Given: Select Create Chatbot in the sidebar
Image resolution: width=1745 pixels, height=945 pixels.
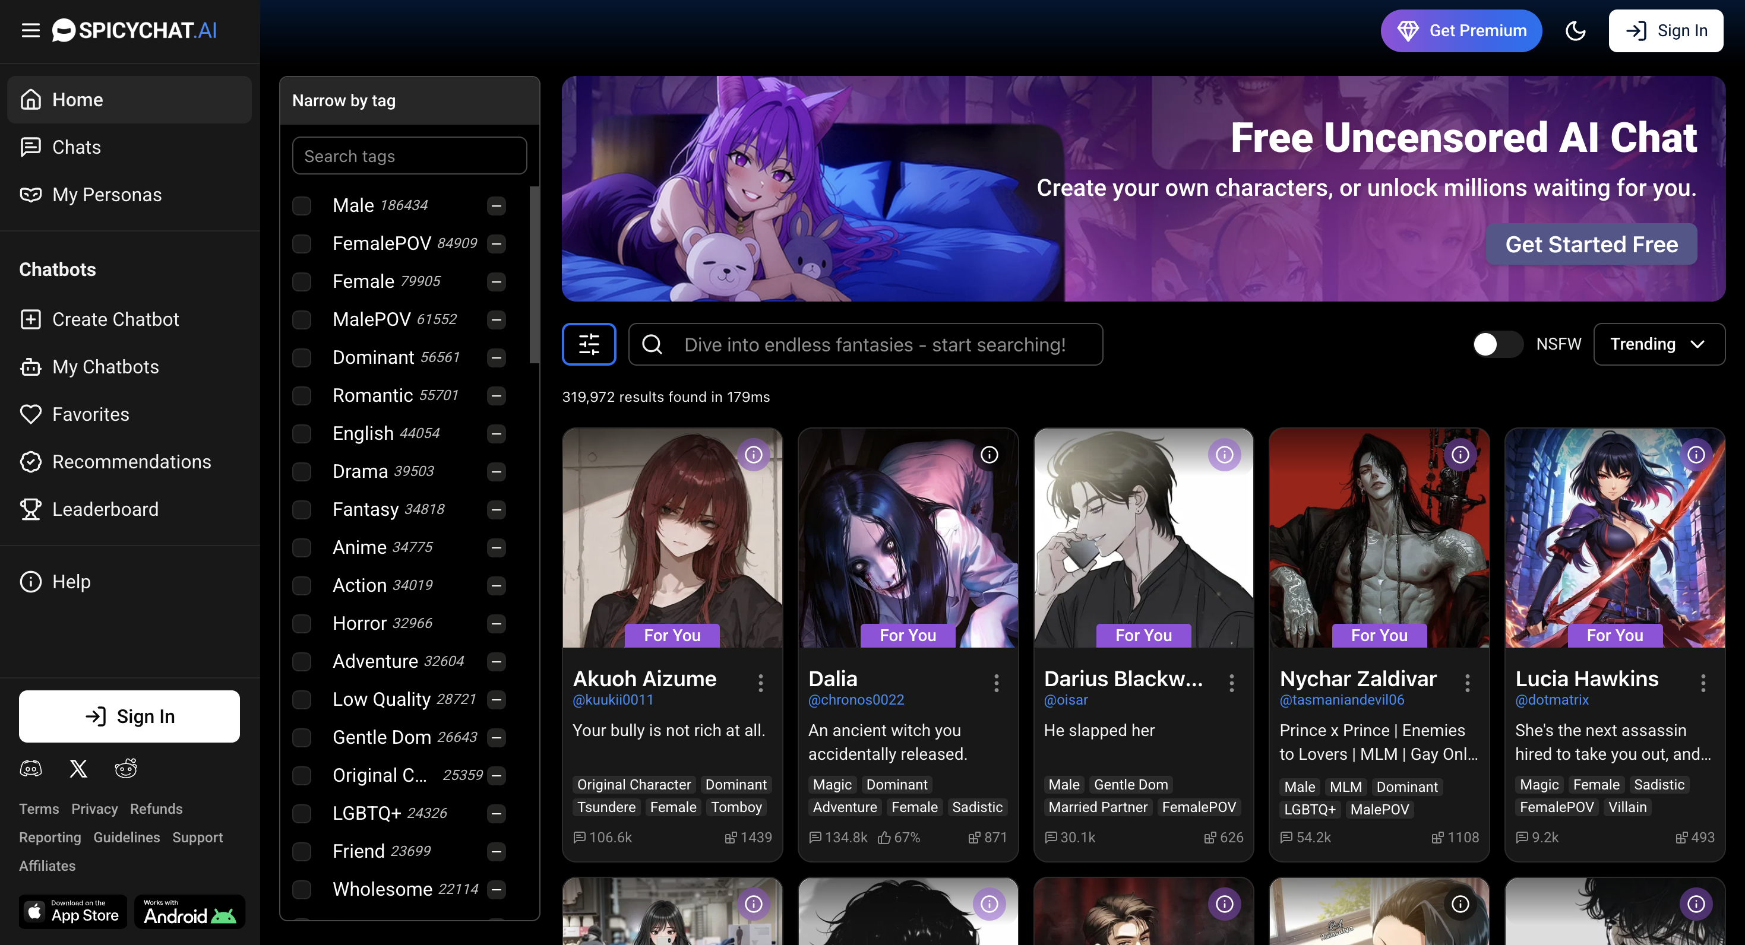Looking at the screenshot, I should [115, 319].
